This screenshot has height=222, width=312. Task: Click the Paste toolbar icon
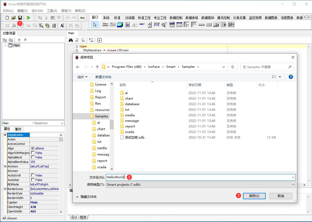(x=53, y=18)
